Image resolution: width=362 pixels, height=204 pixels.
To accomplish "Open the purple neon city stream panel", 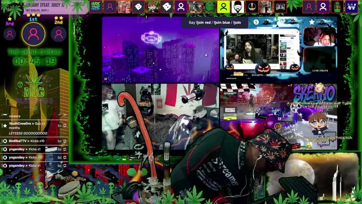I will [160, 49].
